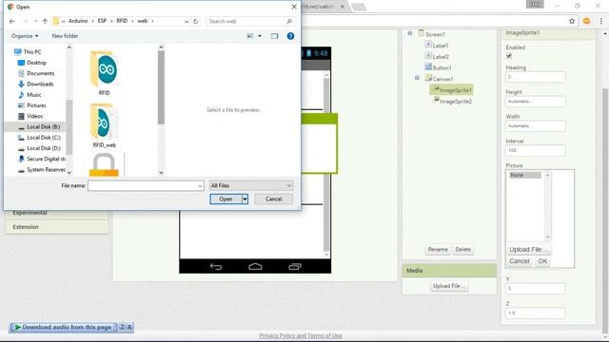The height and width of the screenshot is (342, 609).
Task: Expand the Open button split arrow
Action: tap(245, 199)
